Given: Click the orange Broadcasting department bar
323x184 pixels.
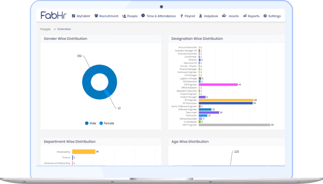Looking at the screenshot, I should click(x=84, y=152).
